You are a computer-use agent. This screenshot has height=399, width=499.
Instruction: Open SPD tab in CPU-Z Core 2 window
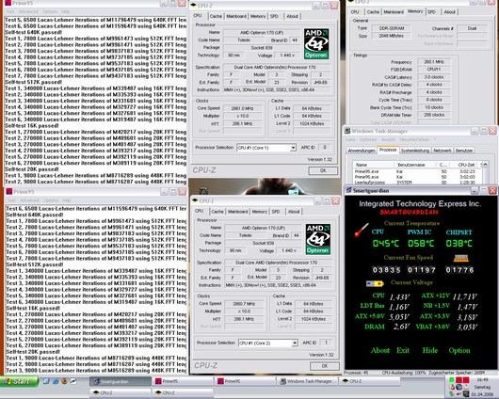(276, 212)
